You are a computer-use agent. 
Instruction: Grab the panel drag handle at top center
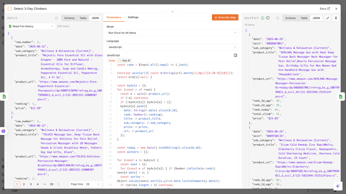click(x=172, y=12)
